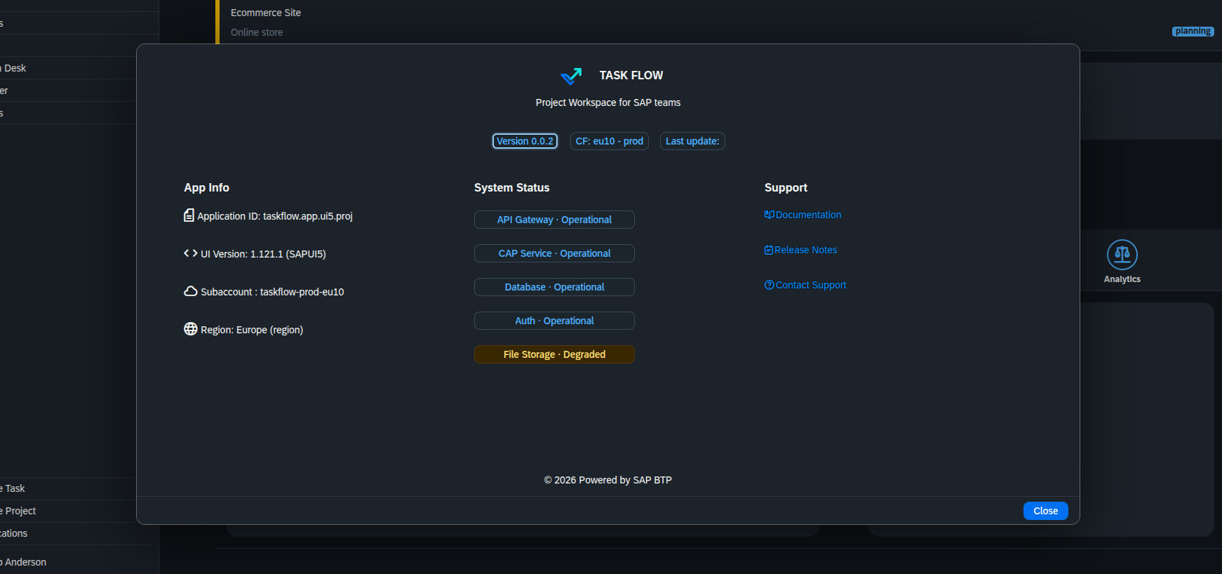Click the UI Version code brackets icon

click(x=190, y=253)
